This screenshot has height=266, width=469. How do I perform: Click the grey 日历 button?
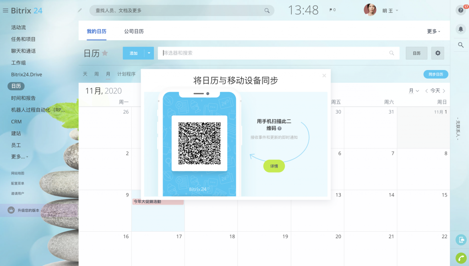416,53
